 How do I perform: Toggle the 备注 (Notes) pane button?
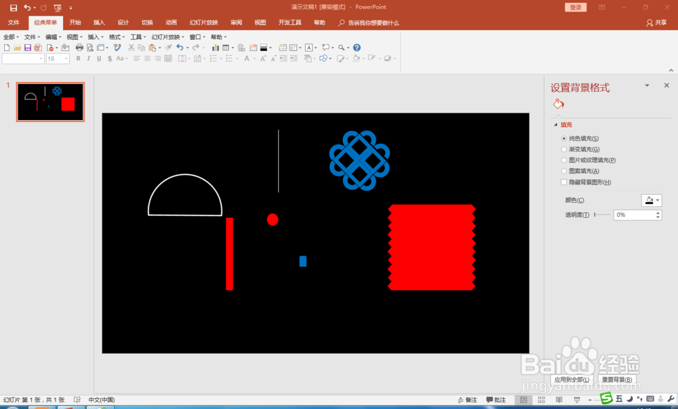pyautogui.click(x=467, y=400)
